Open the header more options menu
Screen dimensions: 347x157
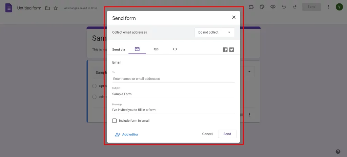pyautogui.click(x=328, y=7)
